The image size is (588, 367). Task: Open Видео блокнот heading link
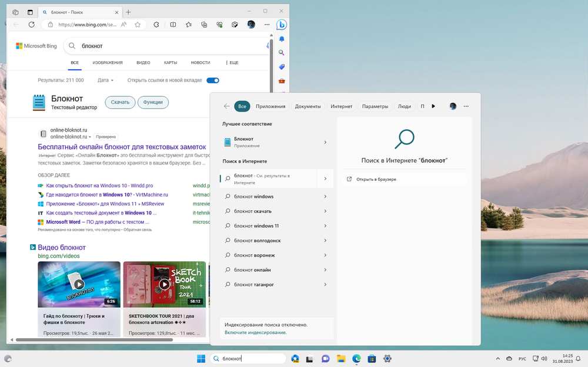point(62,248)
